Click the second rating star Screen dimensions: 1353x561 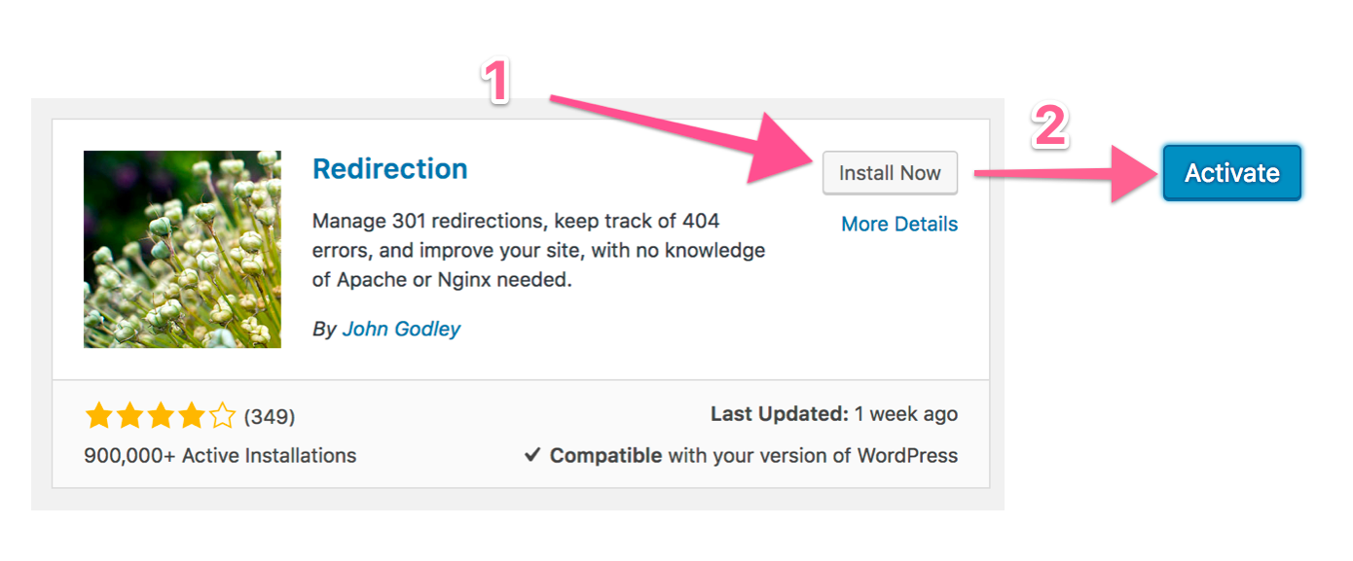(129, 417)
